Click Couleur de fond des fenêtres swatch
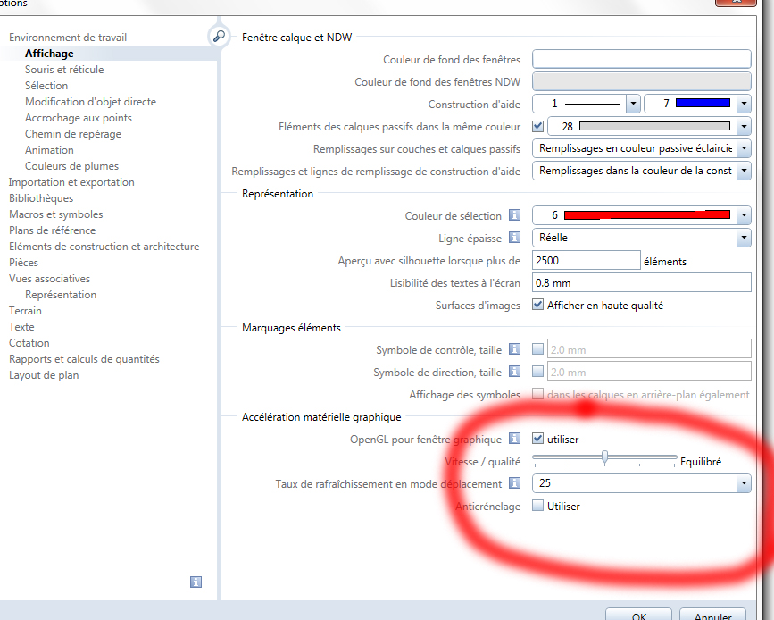 (642, 59)
